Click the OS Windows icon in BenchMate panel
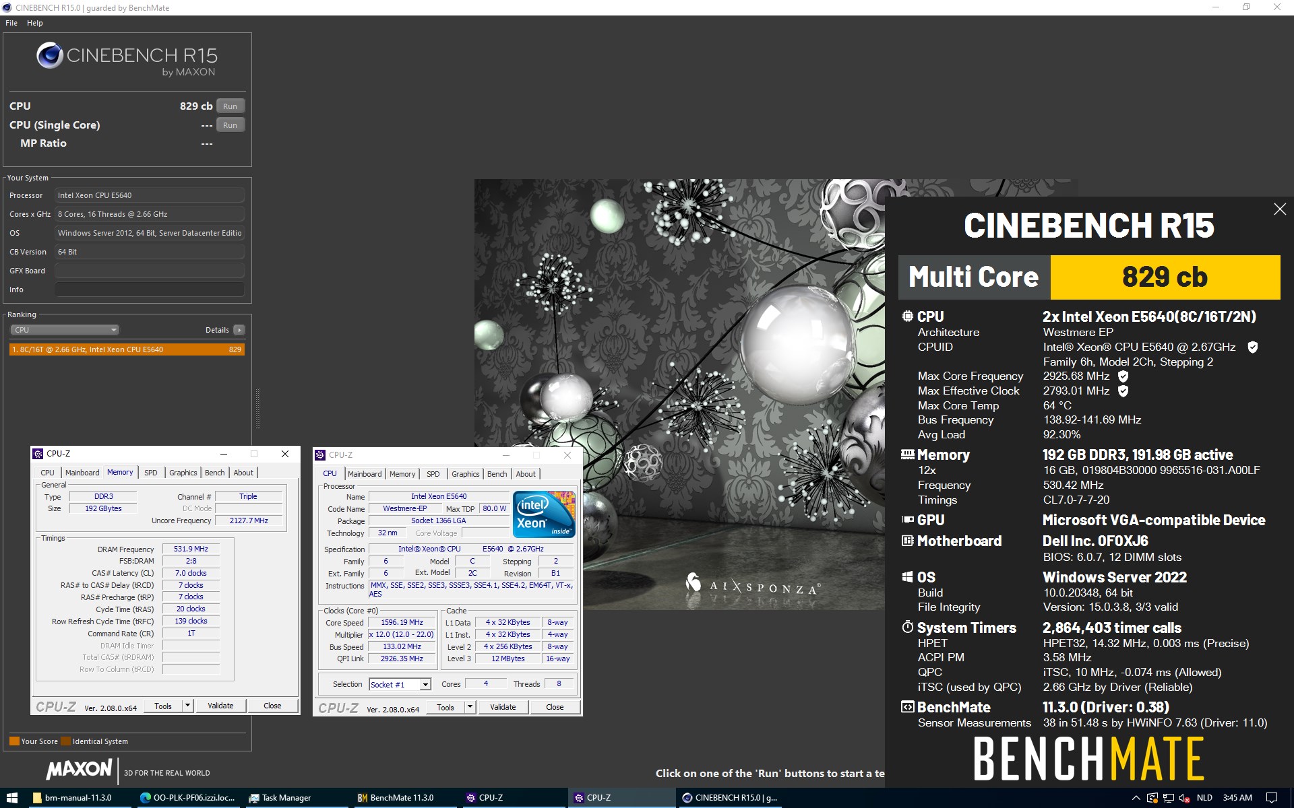This screenshot has height=808, width=1294. (907, 577)
